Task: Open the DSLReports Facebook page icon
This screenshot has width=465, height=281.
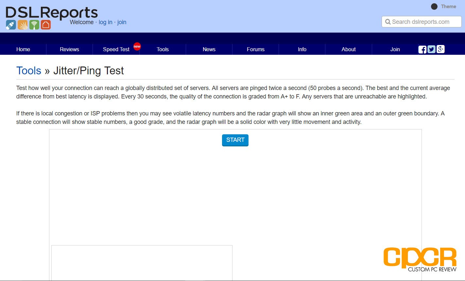Action: [x=422, y=49]
